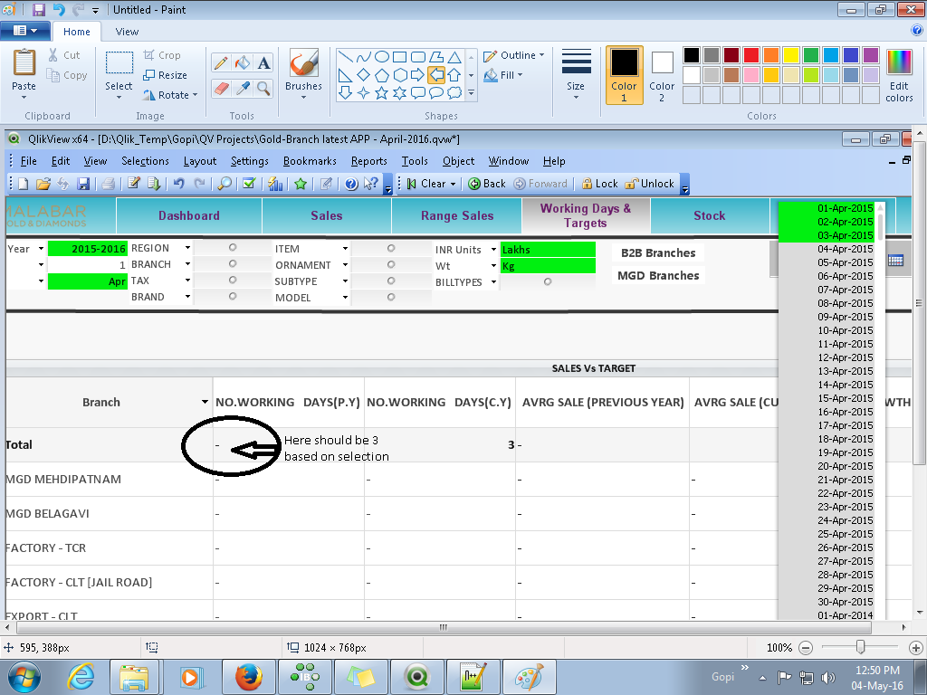Choose the Cloud callout shape
The image size is (927, 695).
pyautogui.click(x=454, y=93)
